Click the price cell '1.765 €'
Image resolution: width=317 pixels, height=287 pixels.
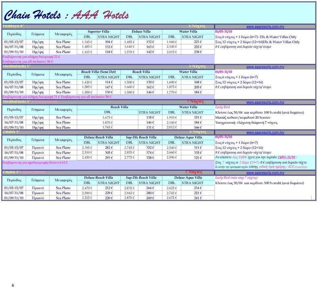tap(108, 127)
